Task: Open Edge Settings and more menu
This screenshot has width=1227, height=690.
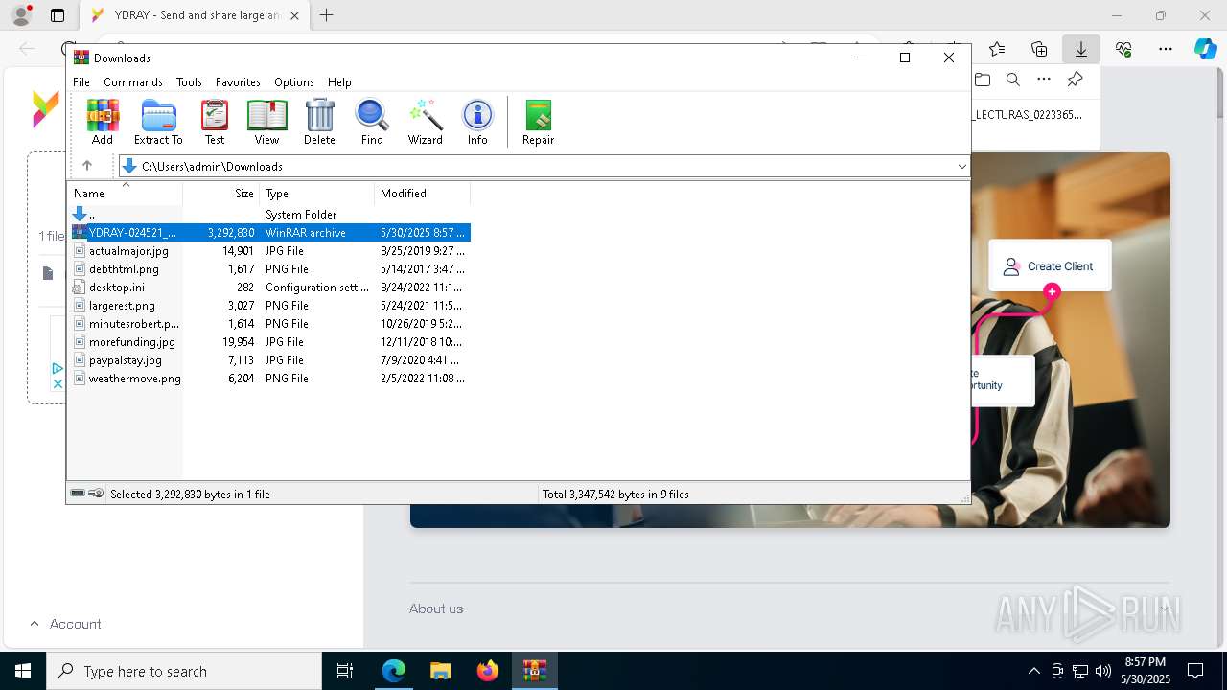Action: pyautogui.click(x=1166, y=49)
